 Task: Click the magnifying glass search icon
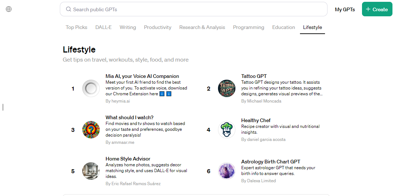69,9
